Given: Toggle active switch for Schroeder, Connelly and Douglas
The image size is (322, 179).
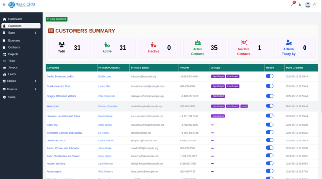Looking at the screenshot, I should point(270,132).
